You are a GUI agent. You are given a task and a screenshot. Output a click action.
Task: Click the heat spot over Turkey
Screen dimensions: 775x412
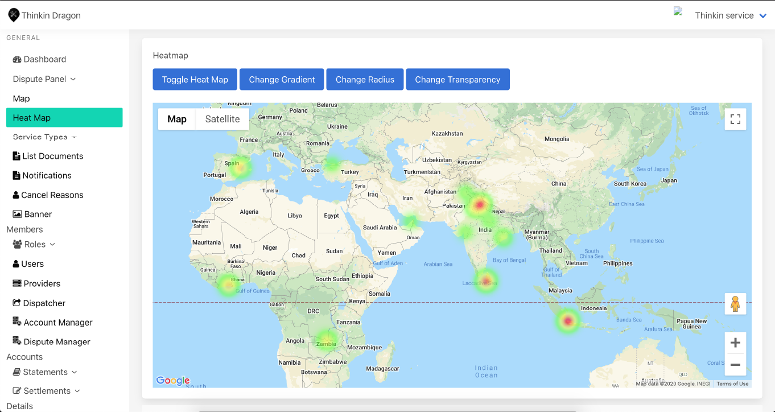[x=332, y=164]
